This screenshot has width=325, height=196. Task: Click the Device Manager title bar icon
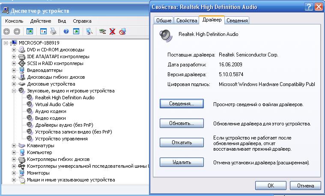(5, 11)
